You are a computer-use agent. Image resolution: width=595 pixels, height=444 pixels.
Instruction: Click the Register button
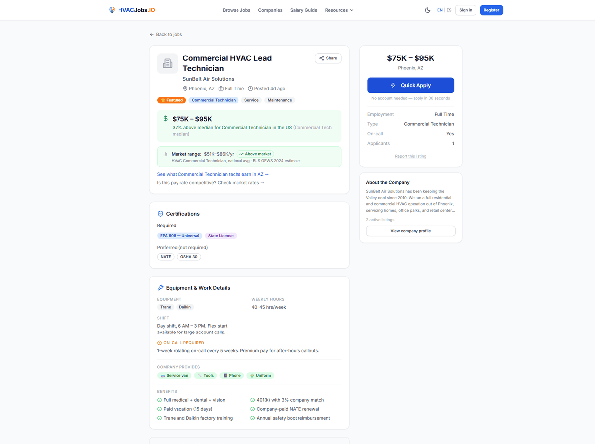click(491, 10)
